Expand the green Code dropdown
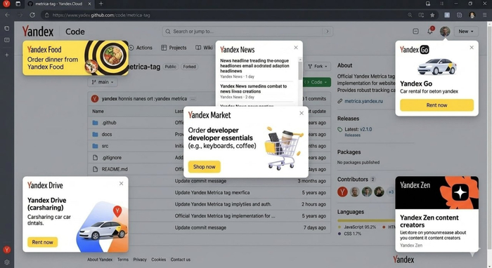492x268 pixels. 317,82
